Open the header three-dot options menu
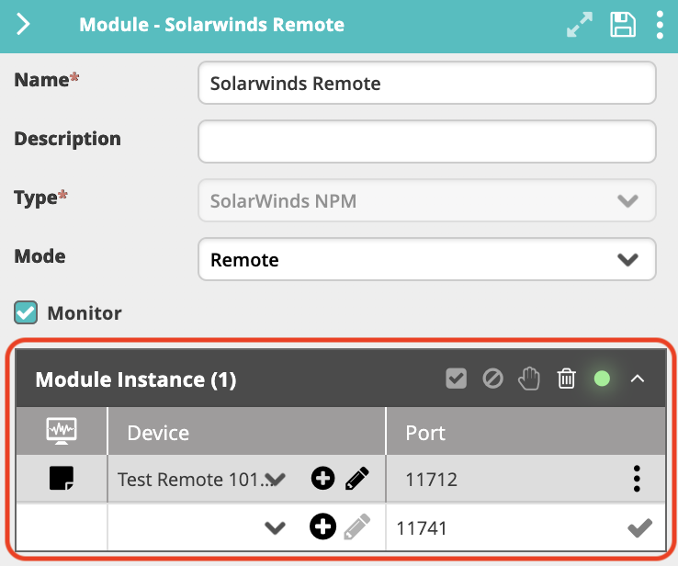This screenshot has height=566, width=678. click(660, 25)
